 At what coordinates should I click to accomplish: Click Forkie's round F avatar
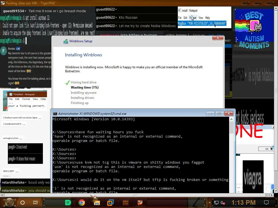(3, 51)
